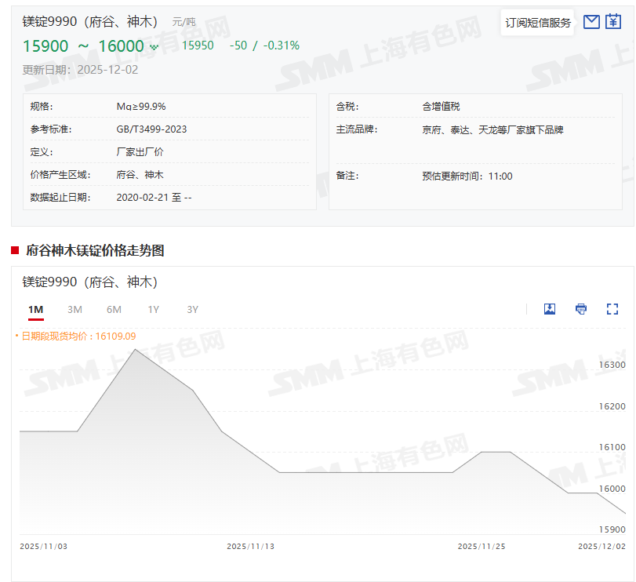The width and height of the screenshot is (636, 582).
Task: Switch to the 3M time range
Action: 75,310
